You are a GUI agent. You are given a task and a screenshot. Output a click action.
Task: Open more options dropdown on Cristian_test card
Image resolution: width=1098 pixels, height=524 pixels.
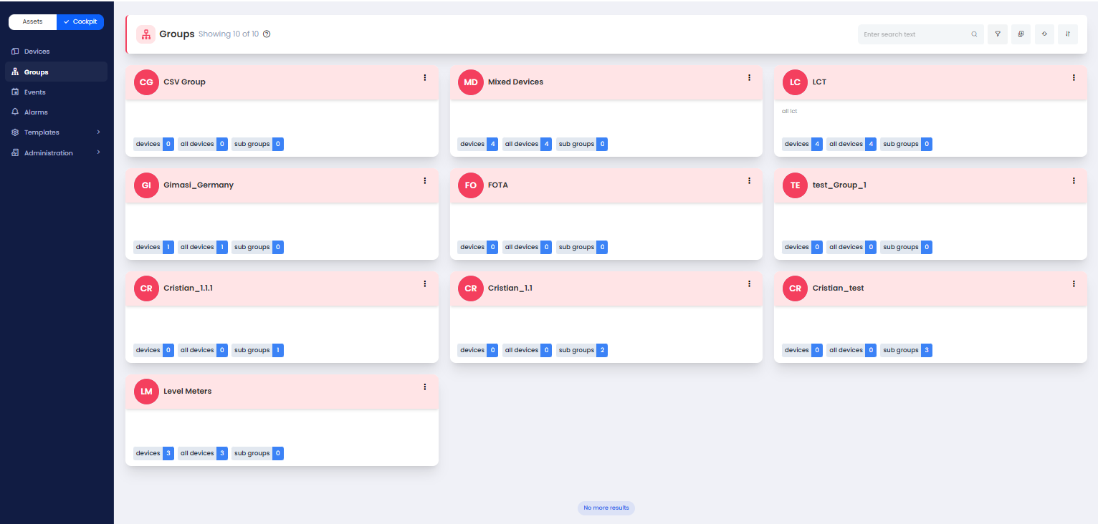click(1074, 283)
